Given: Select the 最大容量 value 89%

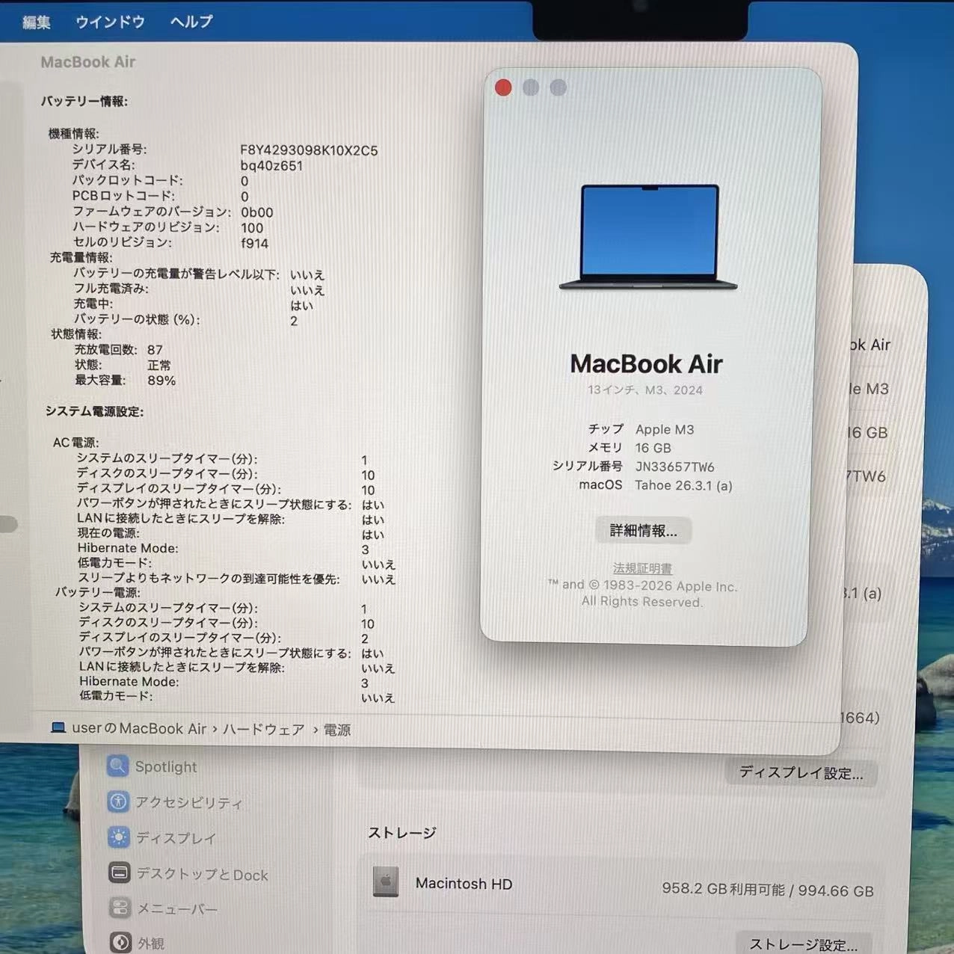Looking at the screenshot, I should point(161,381).
